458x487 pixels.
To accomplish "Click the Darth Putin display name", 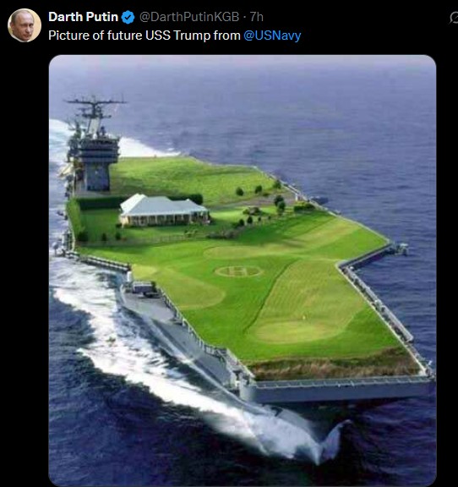I will [x=83, y=17].
